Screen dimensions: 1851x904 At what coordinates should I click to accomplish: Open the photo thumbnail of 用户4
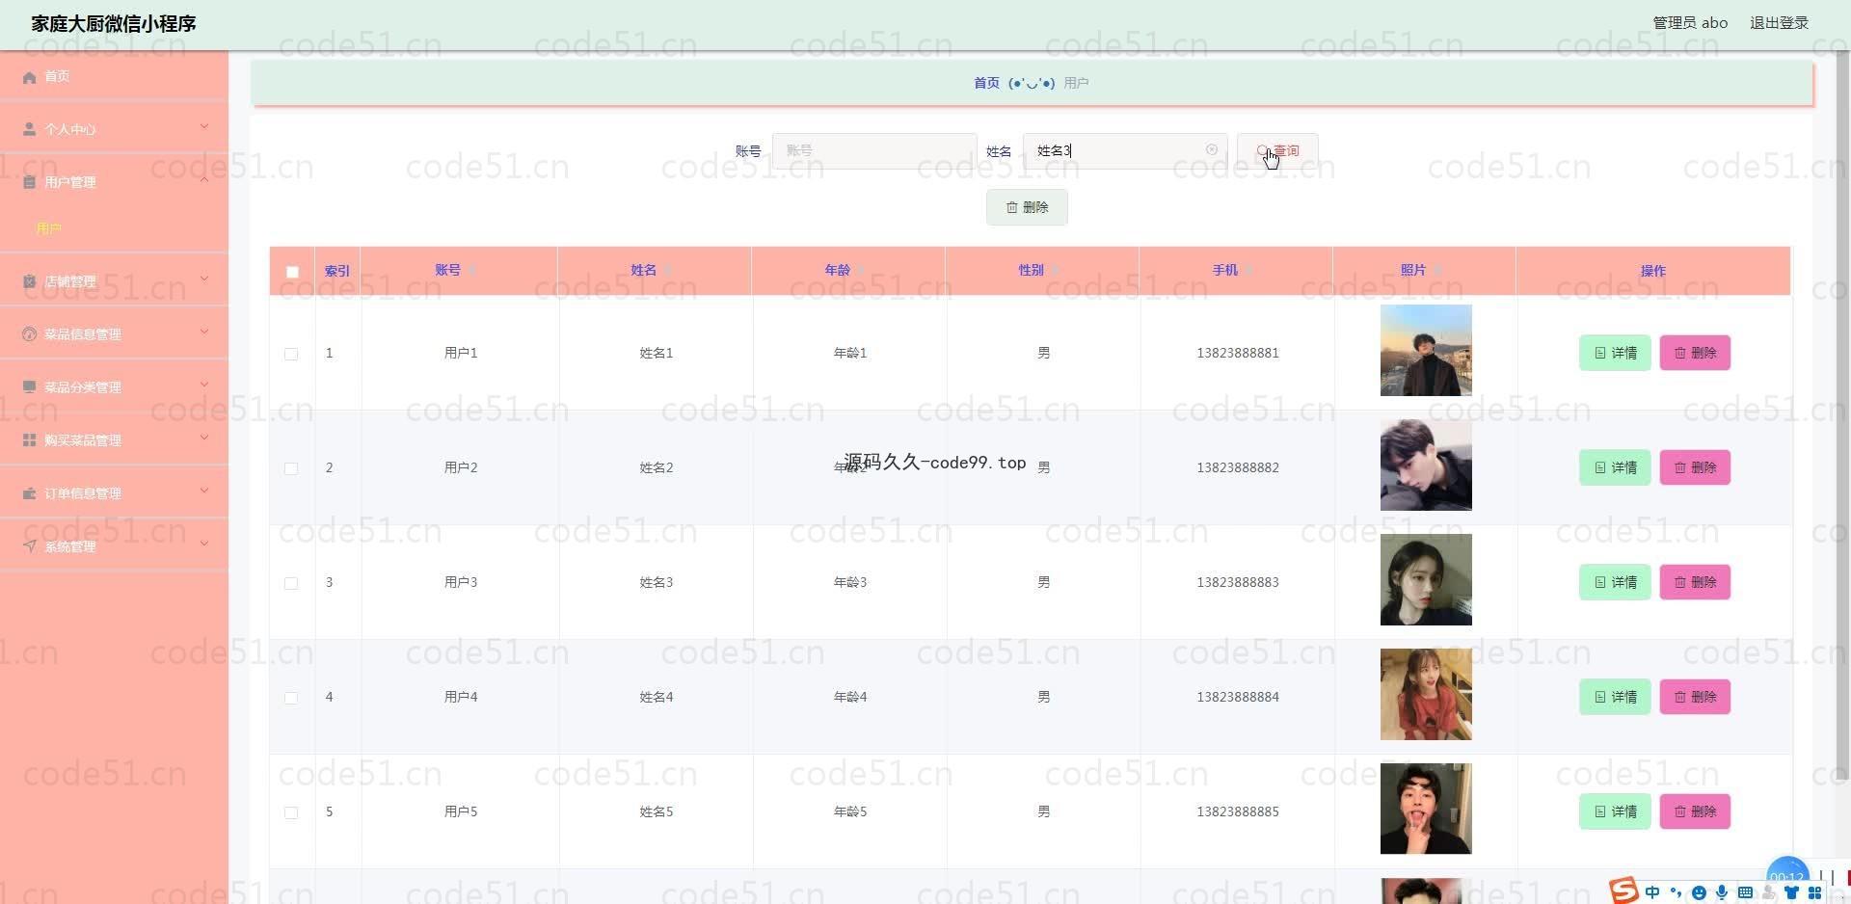tap(1426, 694)
